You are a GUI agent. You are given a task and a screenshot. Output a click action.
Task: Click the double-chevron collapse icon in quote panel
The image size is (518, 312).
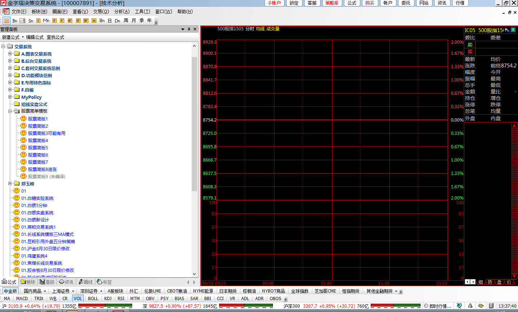(513, 30)
